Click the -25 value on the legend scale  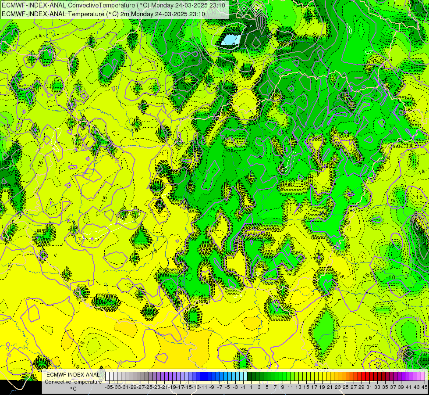(x=148, y=387)
